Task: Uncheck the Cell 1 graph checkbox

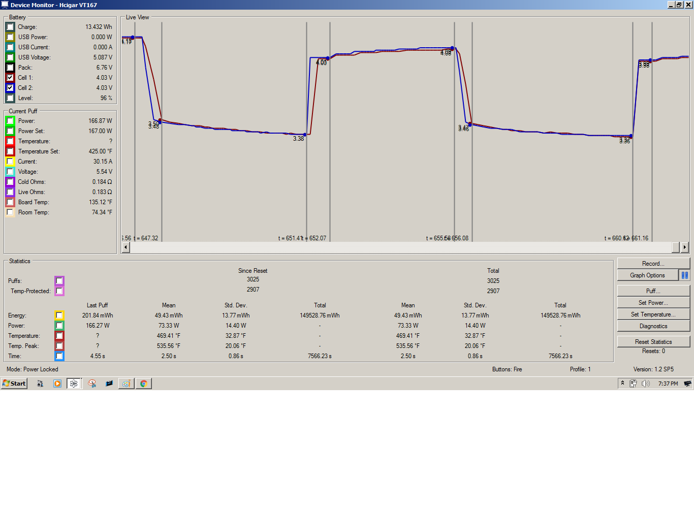Action: coord(10,78)
